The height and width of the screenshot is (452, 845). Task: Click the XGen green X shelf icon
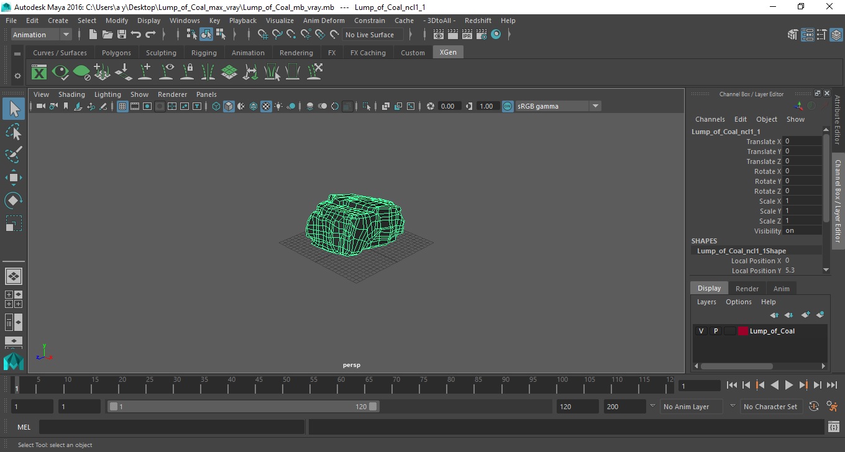coord(39,73)
